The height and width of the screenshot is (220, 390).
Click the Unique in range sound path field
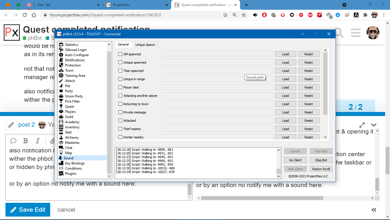(217, 79)
